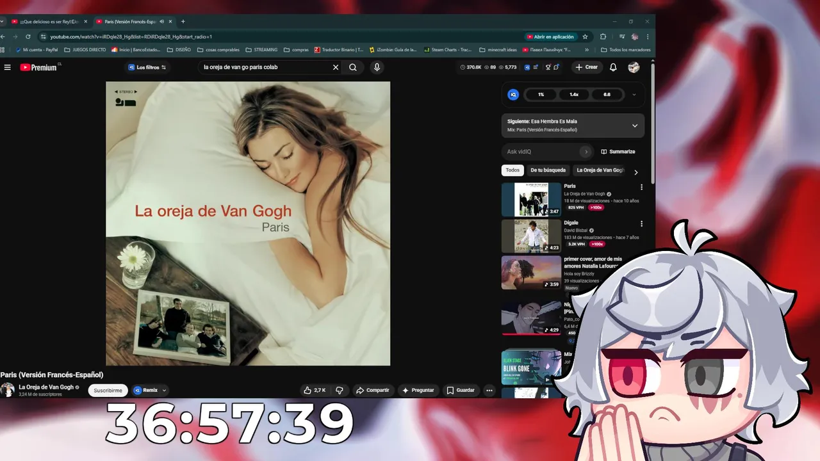Open the STREAMING bookmarks folder
The image size is (820, 461).
point(261,49)
